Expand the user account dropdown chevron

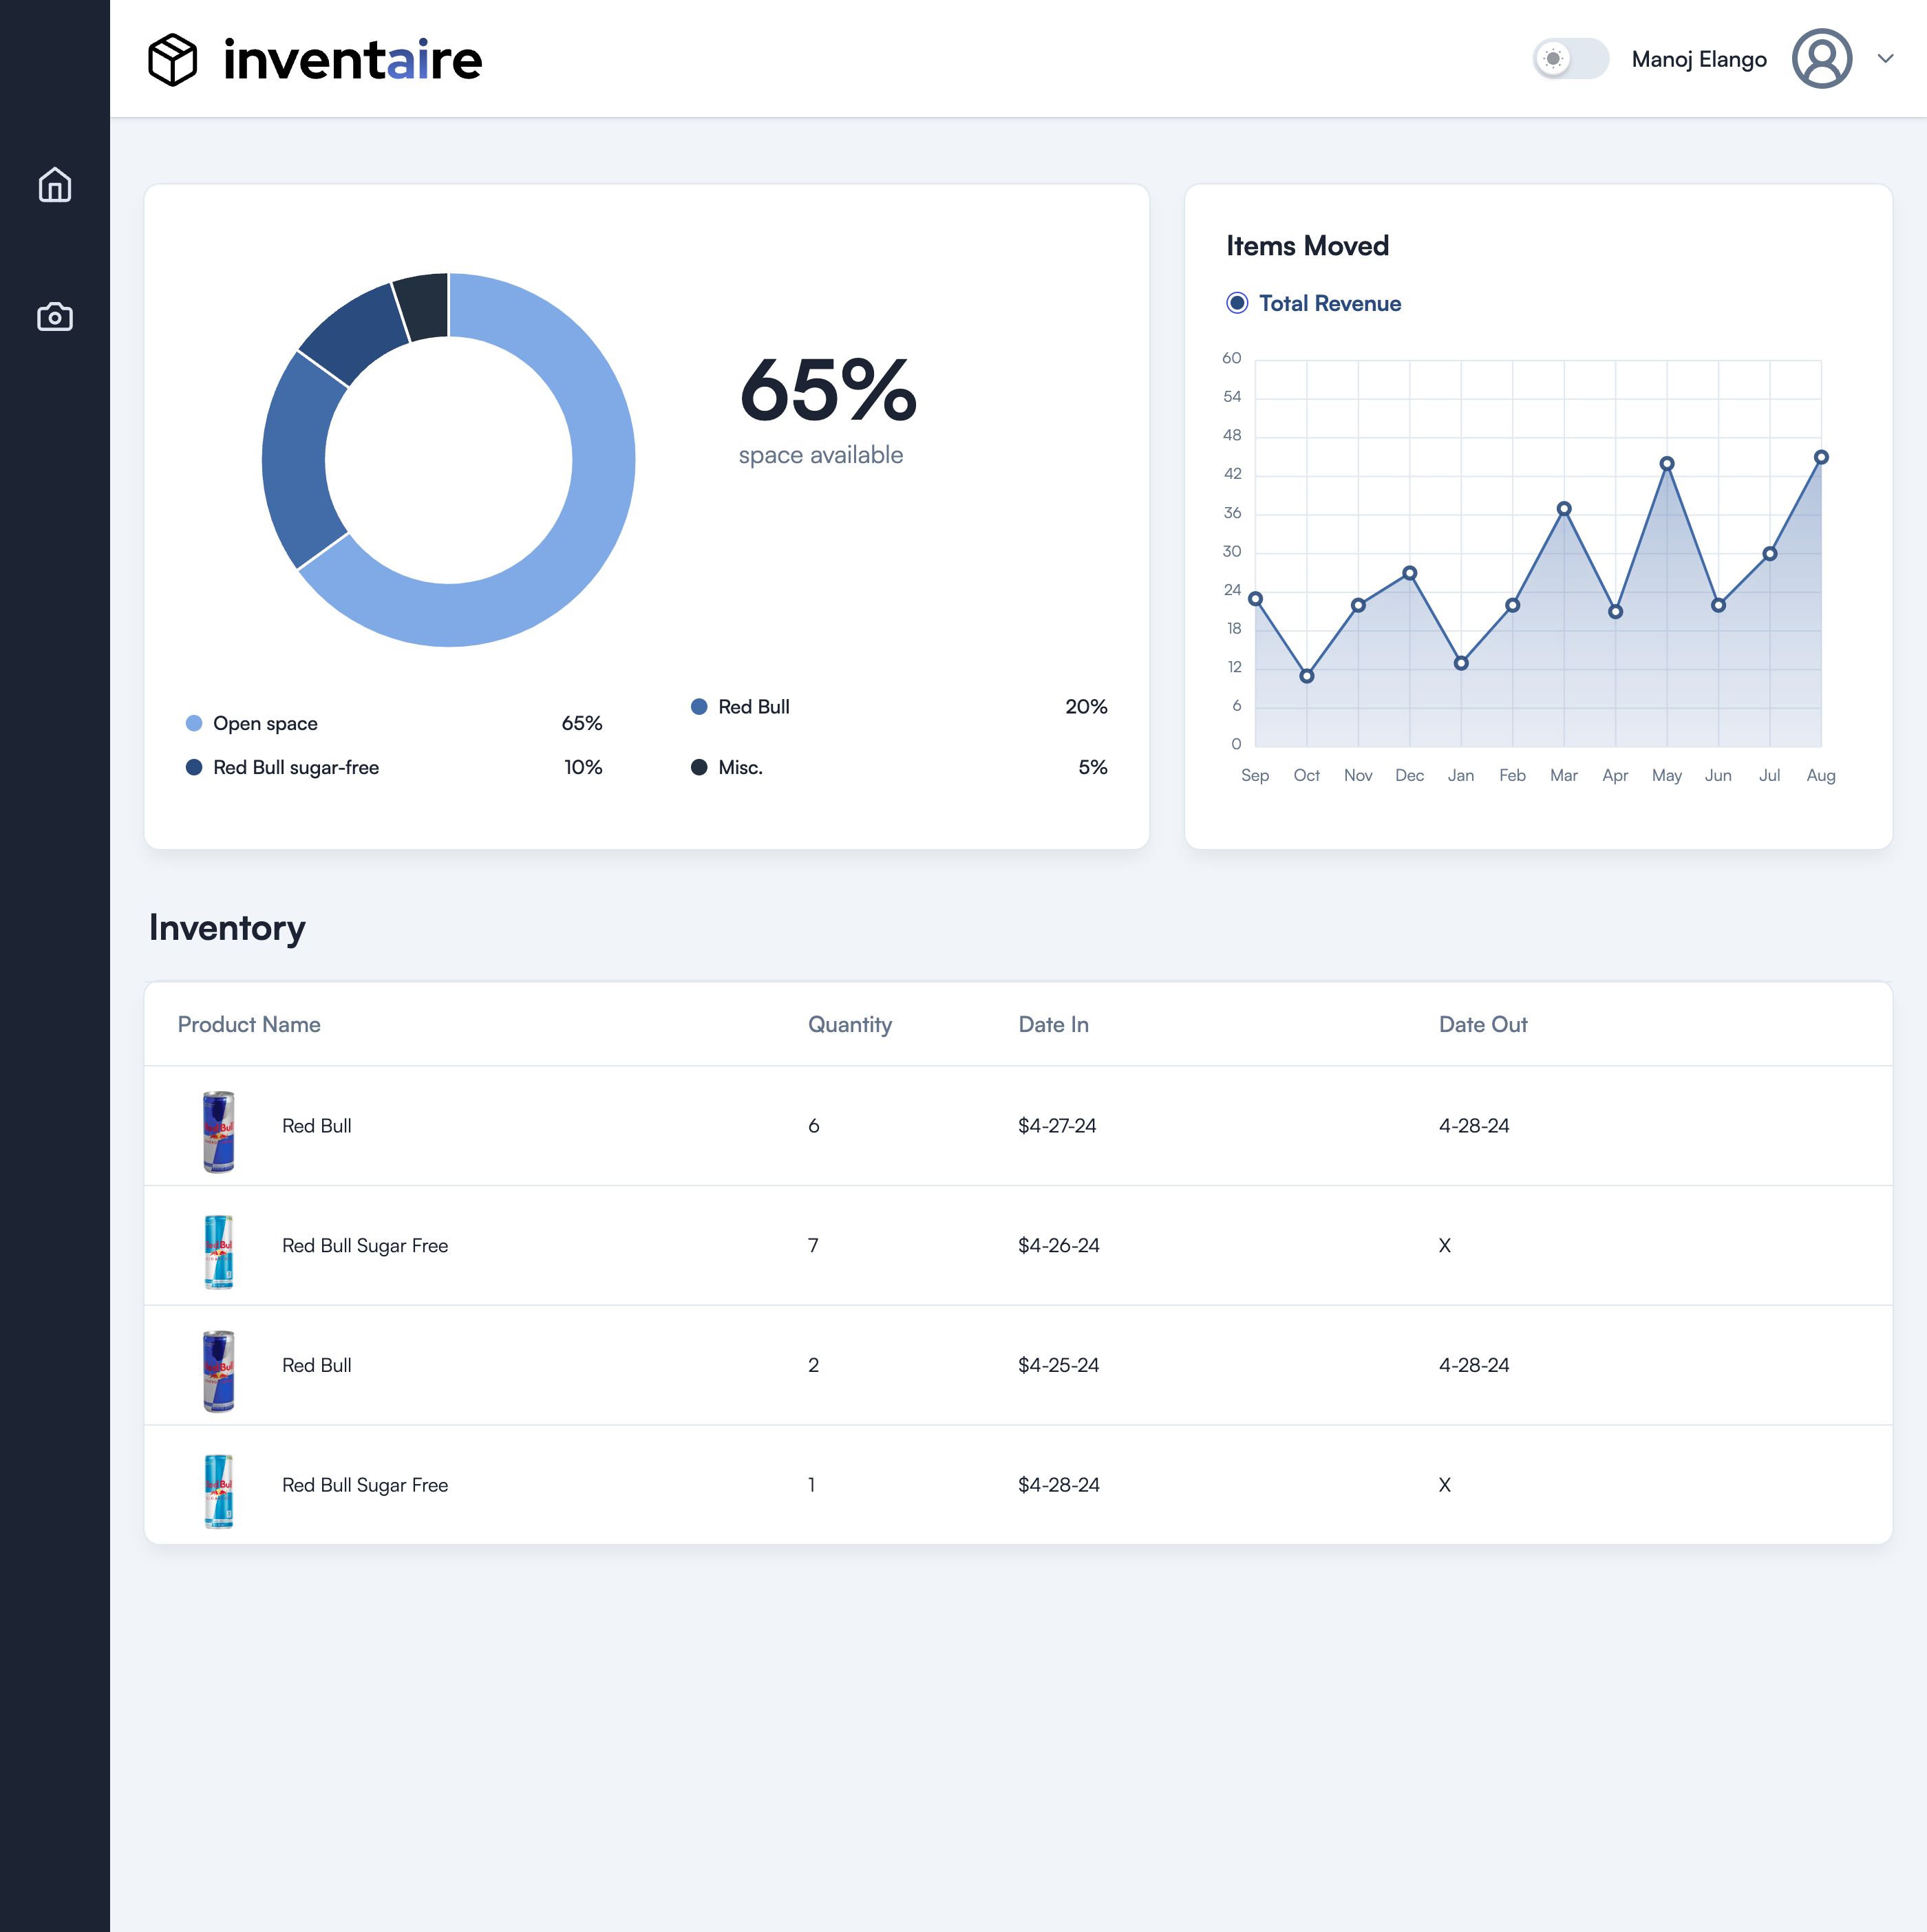[1886, 59]
